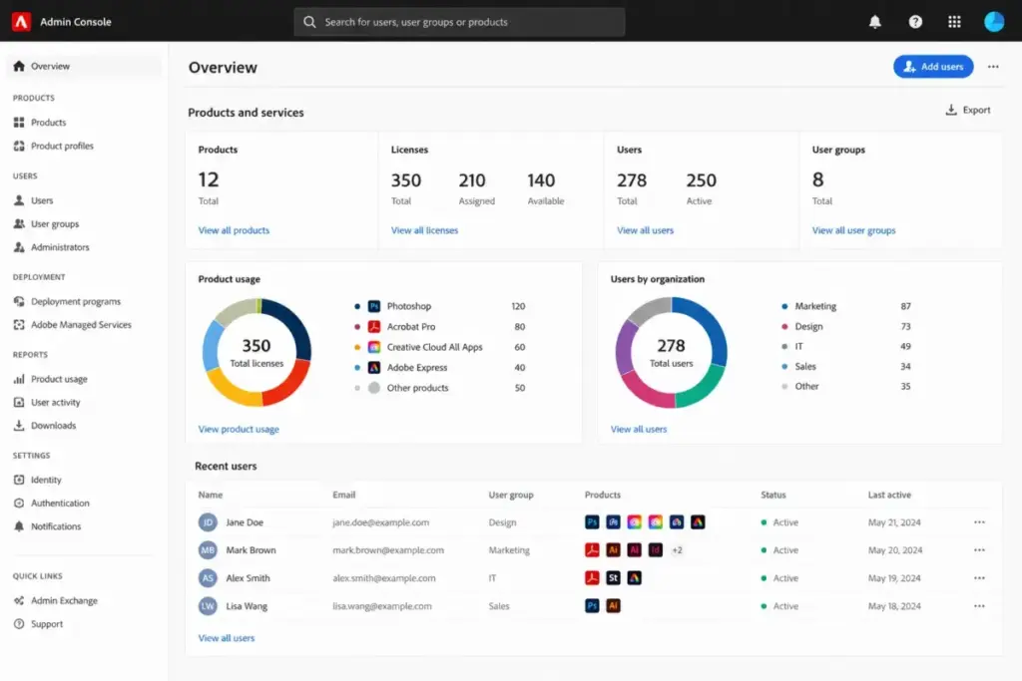Open the row actions menu for Jane Doe
The image size is (1022, 681).
[x=979, y=522]
